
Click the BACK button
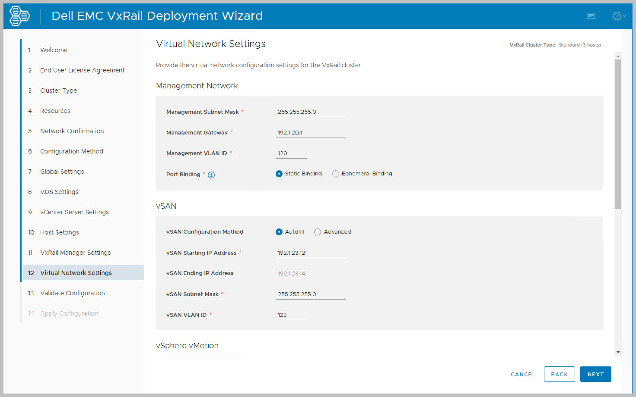click(x=559, y=374)
